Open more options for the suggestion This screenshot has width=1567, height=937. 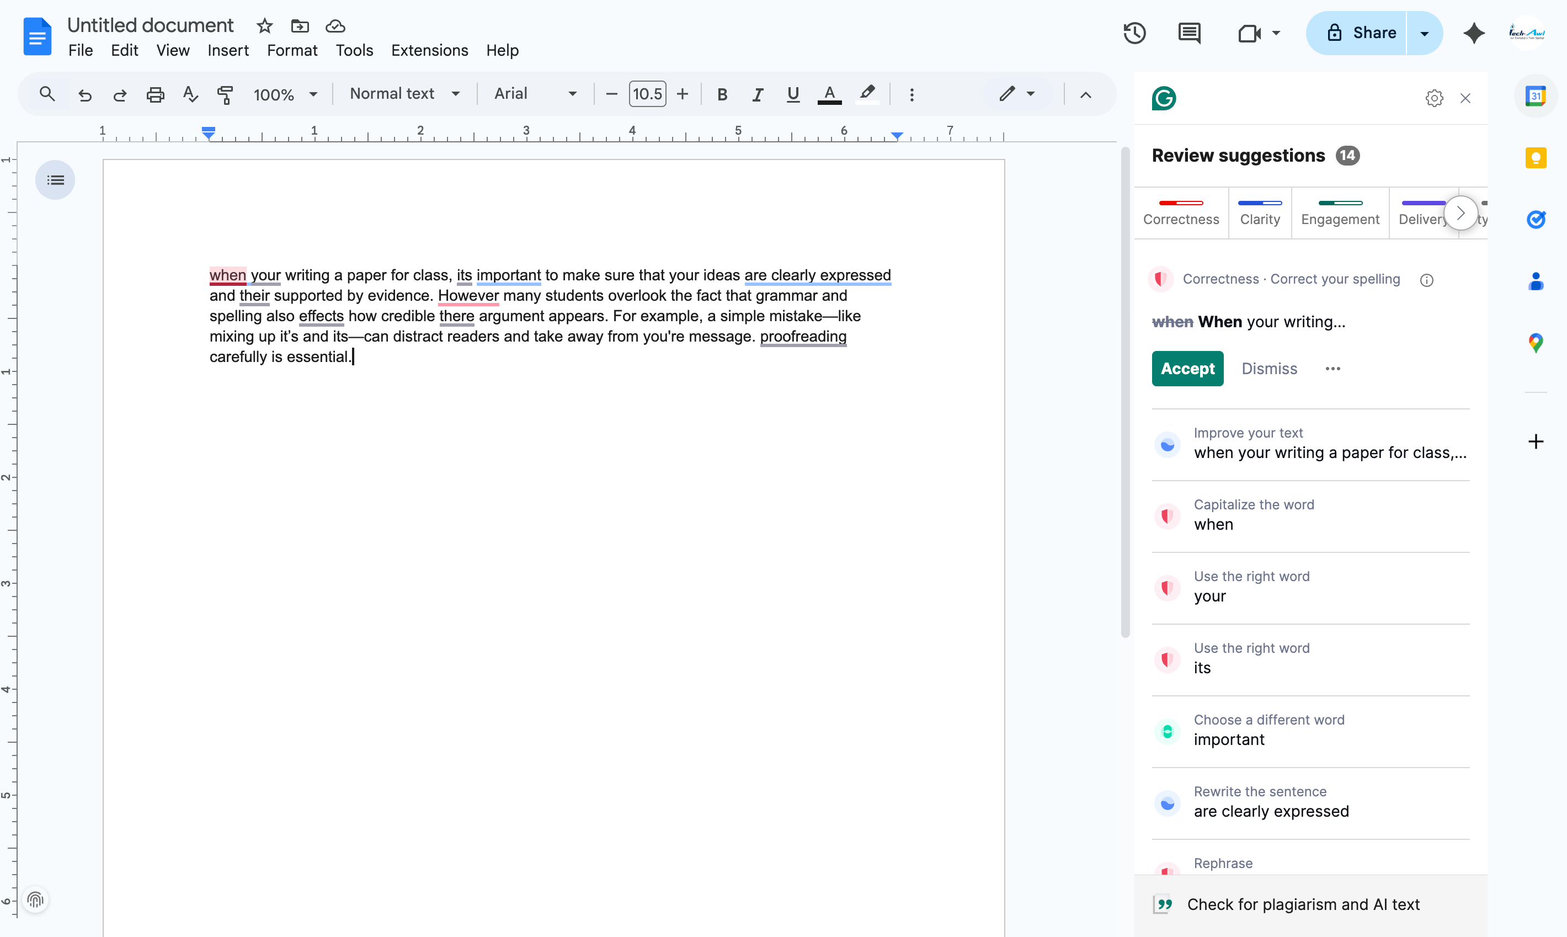[1332, 369]
